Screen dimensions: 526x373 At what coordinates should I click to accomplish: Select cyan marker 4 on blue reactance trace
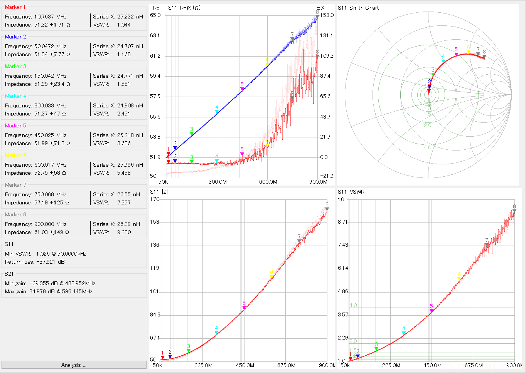coord(217,112)
